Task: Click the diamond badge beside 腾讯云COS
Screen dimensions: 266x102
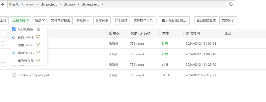Action: [38, 53]
